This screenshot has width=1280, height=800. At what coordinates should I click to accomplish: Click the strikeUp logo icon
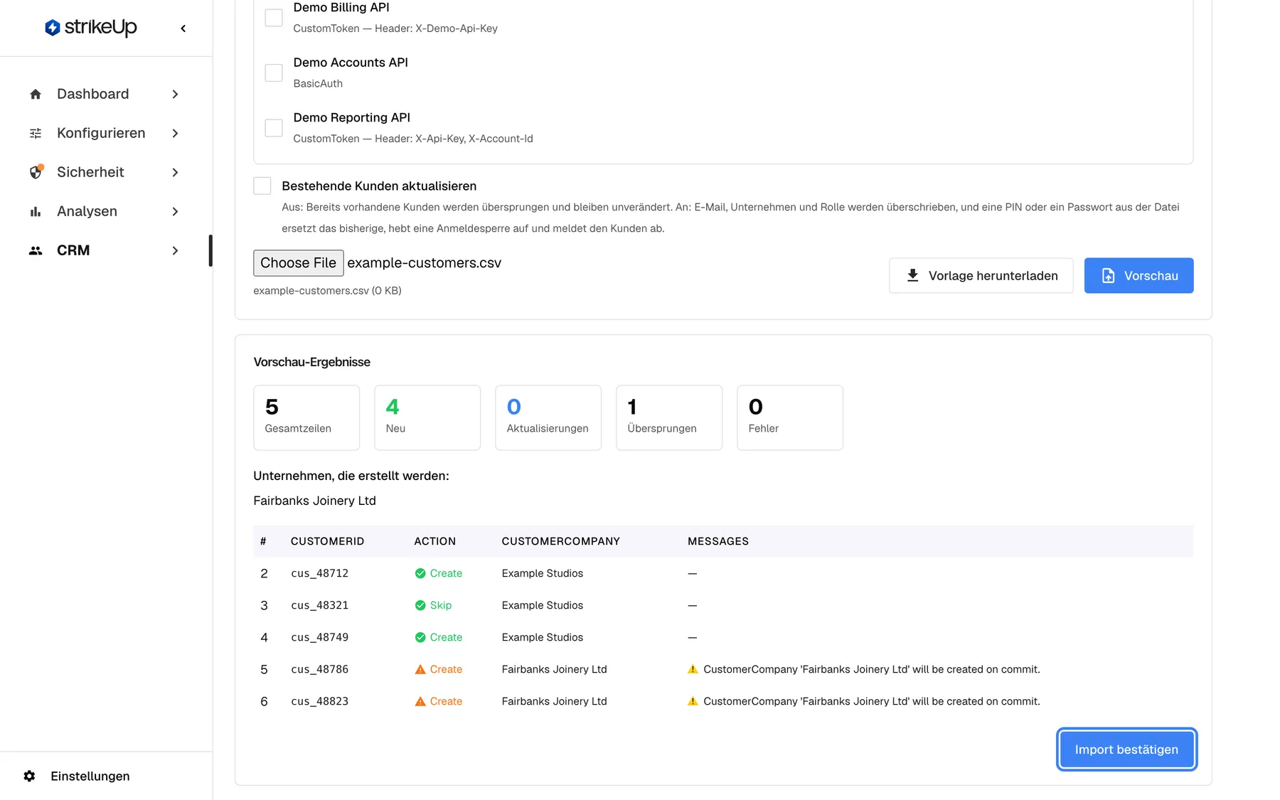point(53,28)
